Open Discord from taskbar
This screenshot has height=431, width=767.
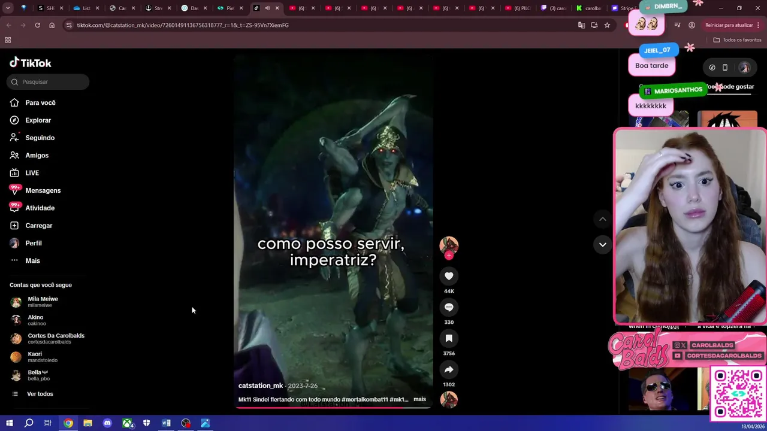click(107, 423)
